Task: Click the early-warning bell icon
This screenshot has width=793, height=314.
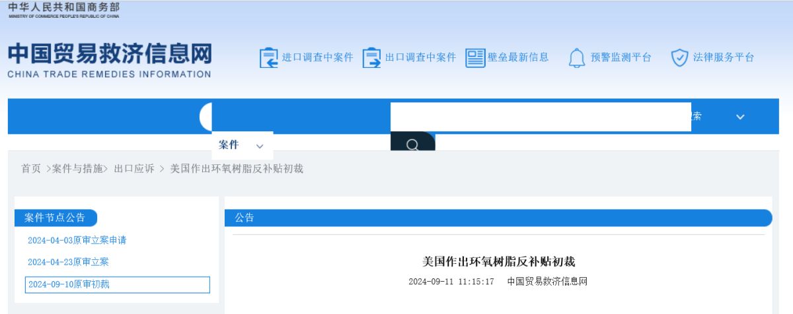Action: coord(577,58)
